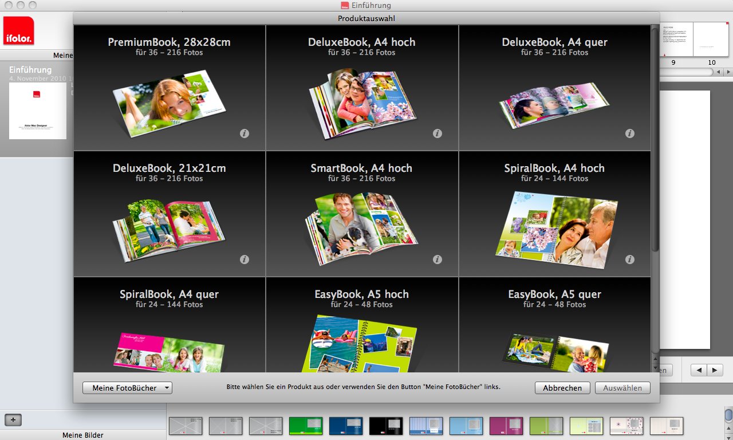This screenshot has width=733, height=440.
Task: Click the add (+) button in the sidebar
Action: pyautogui.click(x=13, y=419)
